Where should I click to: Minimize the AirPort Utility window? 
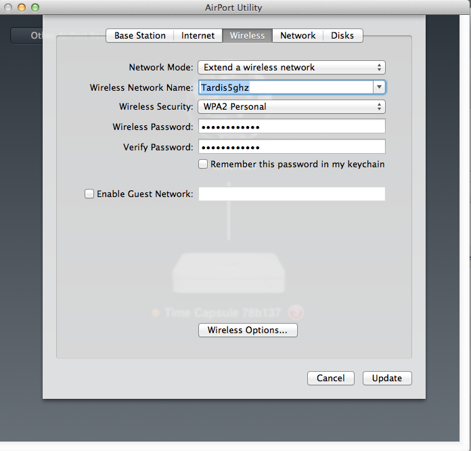tap(22, 7)
